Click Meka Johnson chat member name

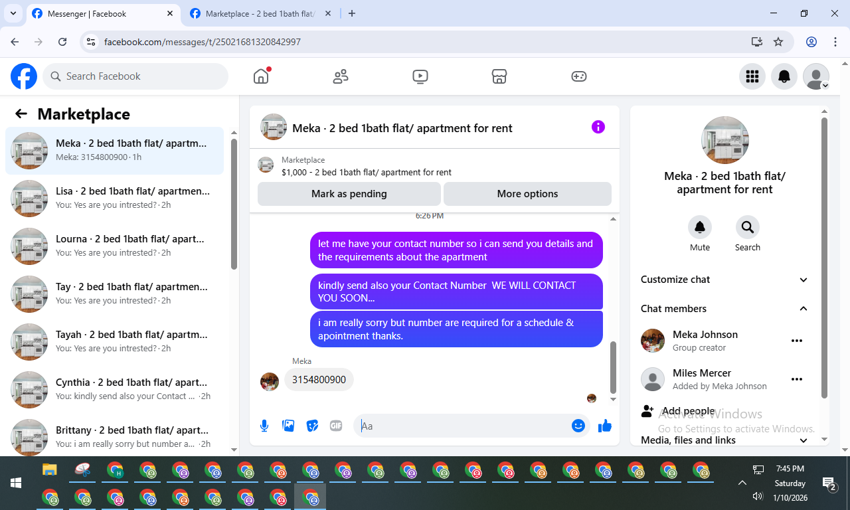pyautogui.click(x=705, y=335)
